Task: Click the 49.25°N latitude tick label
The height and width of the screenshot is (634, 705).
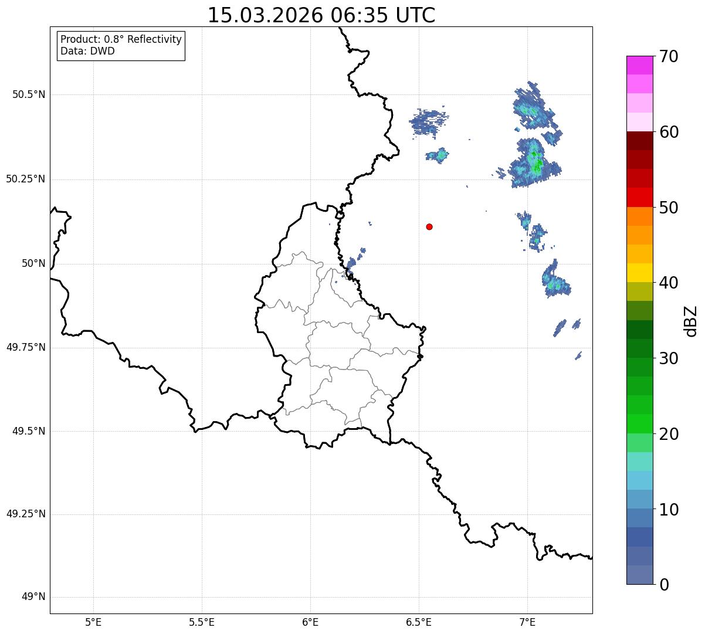Action: [x=26, y=514]
